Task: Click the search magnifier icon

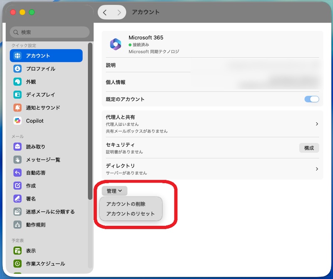Action: coord(16,32)
